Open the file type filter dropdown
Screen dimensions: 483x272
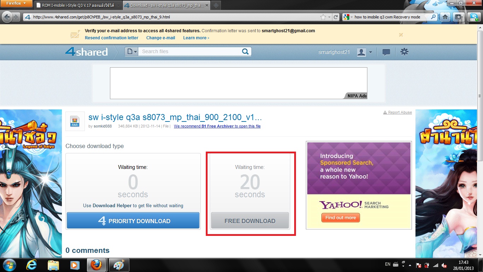(x=132, y=52)
